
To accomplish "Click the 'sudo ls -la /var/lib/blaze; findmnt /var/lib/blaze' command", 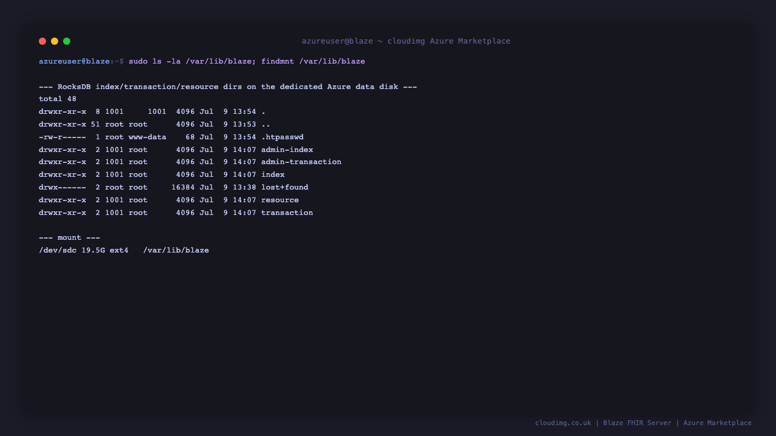I will click(247, 62).
